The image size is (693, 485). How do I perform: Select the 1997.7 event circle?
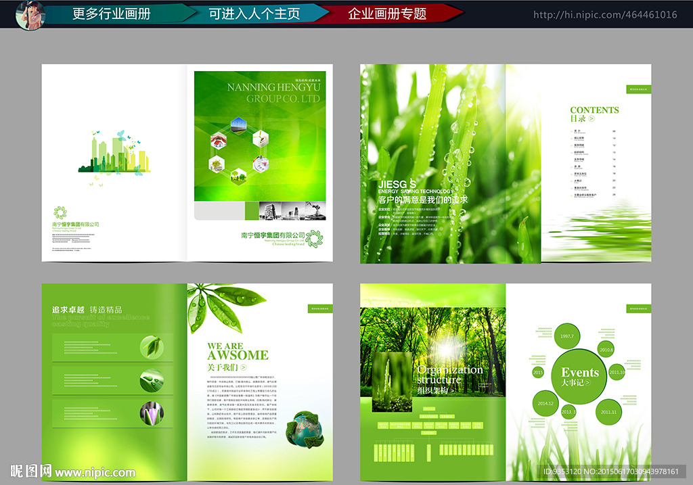pyautogui.click(x=566, y=336)
